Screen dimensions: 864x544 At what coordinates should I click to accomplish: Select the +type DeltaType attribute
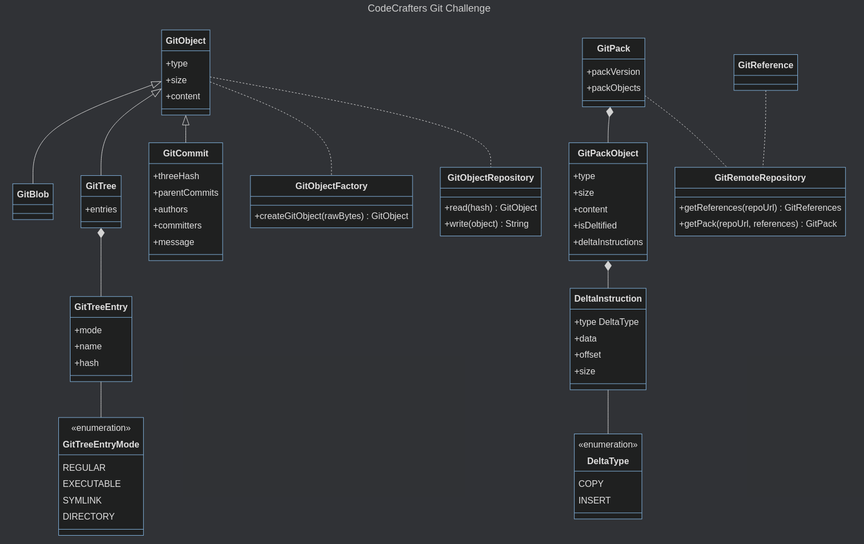coord(606,322)
